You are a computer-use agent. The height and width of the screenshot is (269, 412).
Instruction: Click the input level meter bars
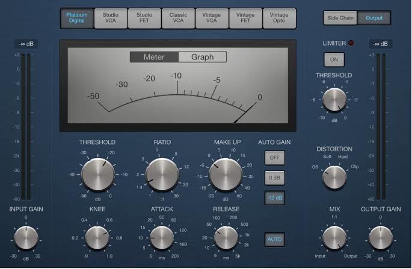(26, 127)
